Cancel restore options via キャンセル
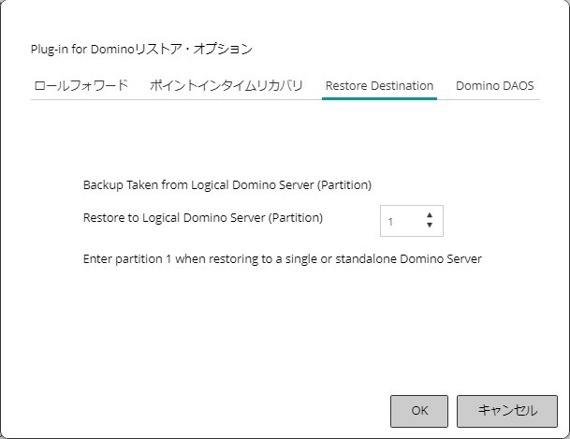Viewport: 570px width, 439px height. pos(507,411)
